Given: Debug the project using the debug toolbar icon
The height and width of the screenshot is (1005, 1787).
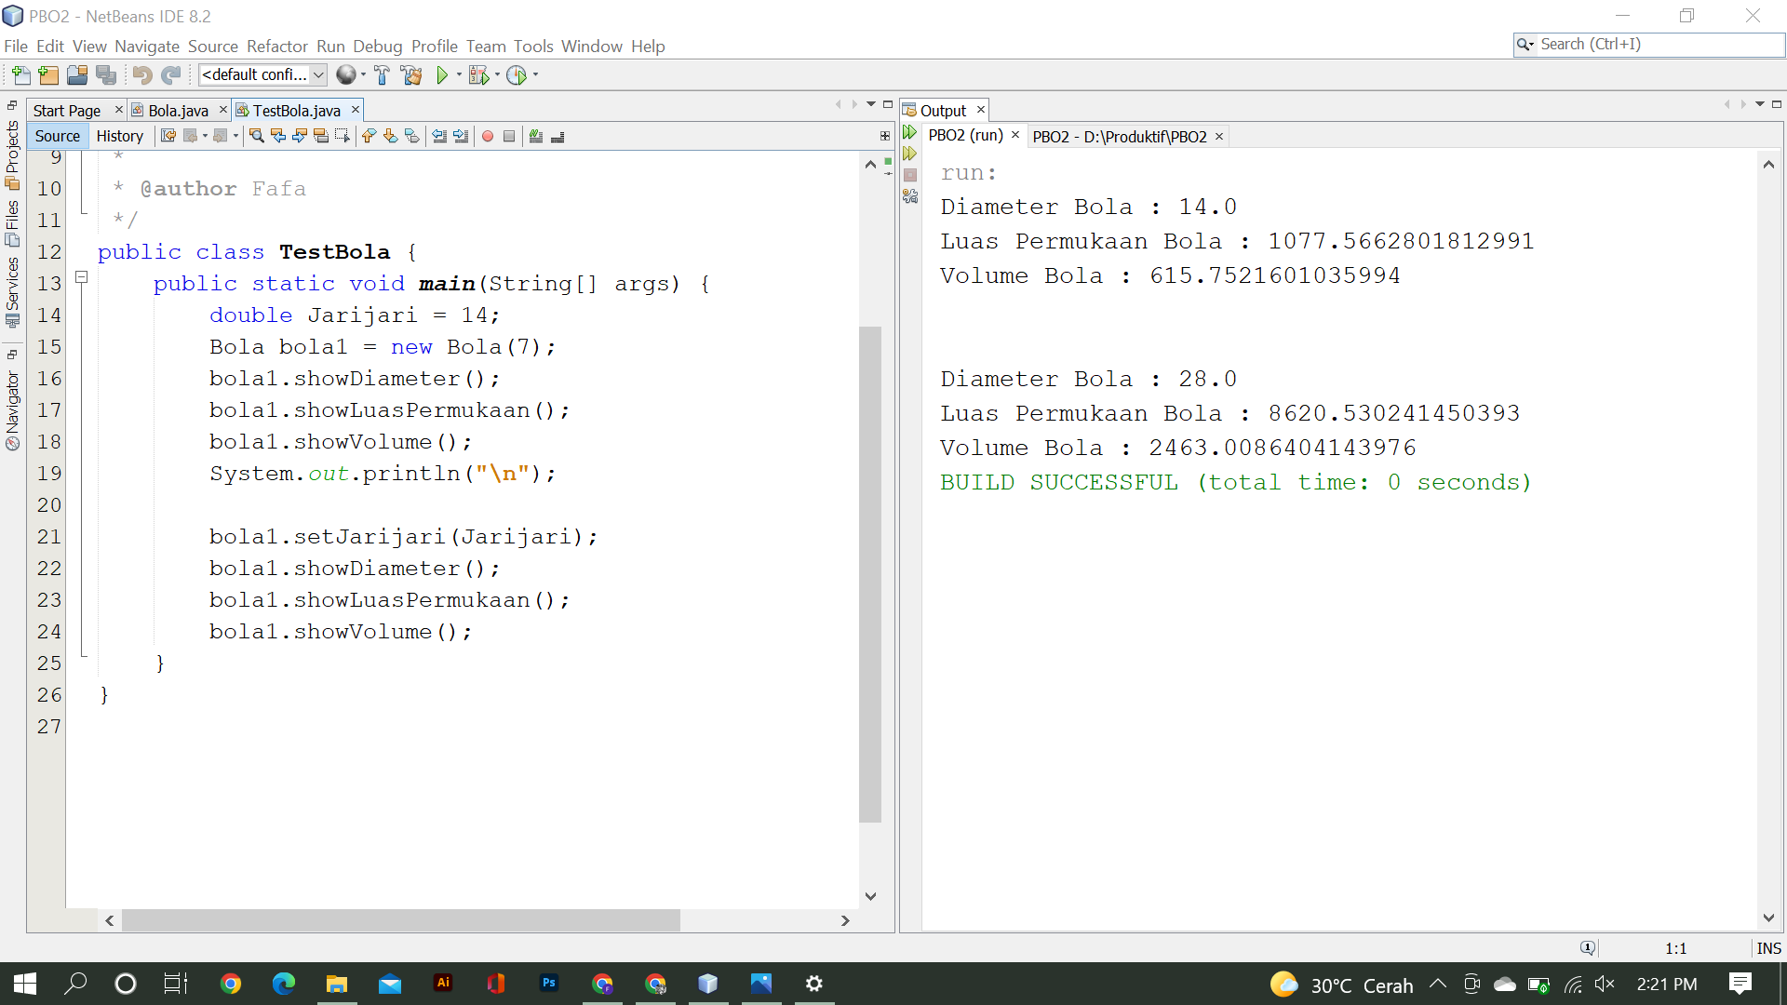Looking at the screenshot, I should (x=478, y=75).
